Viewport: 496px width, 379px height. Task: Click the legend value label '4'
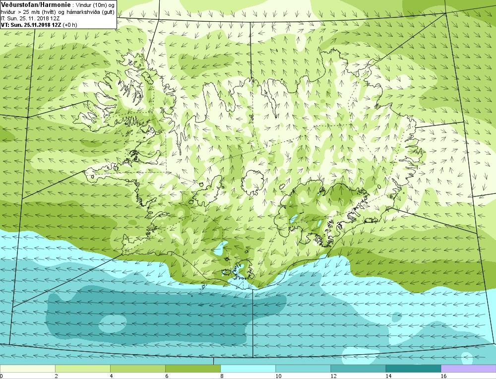coord(112,376)
